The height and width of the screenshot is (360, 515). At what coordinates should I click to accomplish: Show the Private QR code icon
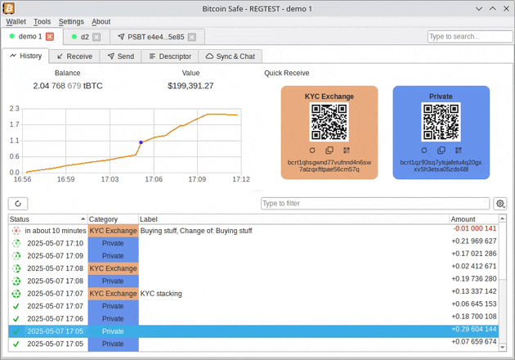tap(459, 151)
